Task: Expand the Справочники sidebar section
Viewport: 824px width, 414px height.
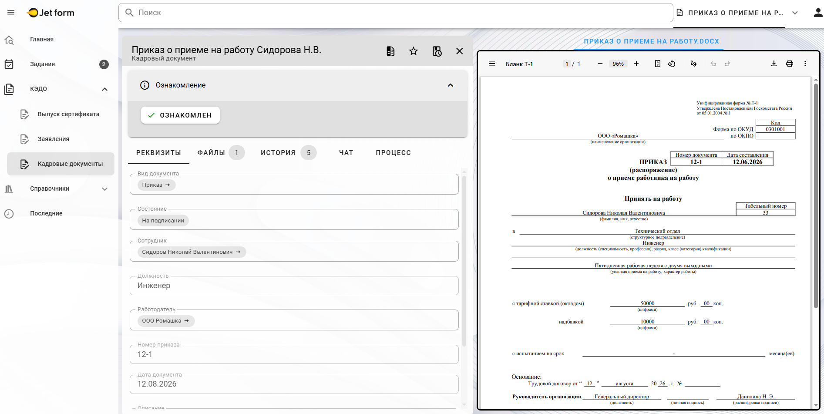Action: [105, 189]
